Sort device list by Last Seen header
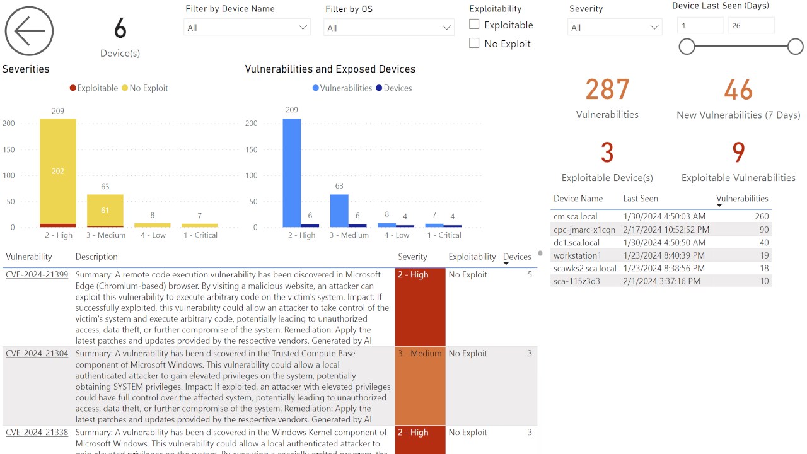Screen dimensions: 807x454 point(641,198)
